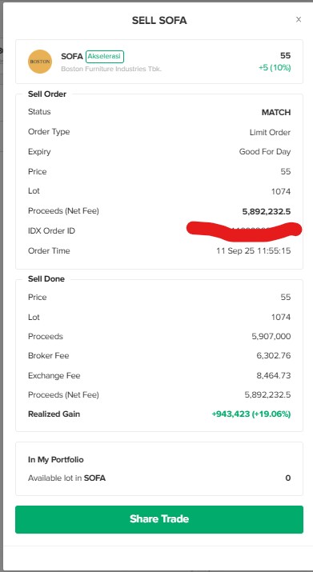Viewport: 313px width, 572px height.
Task: Open the SOFA ticker name
Action: 72,57
